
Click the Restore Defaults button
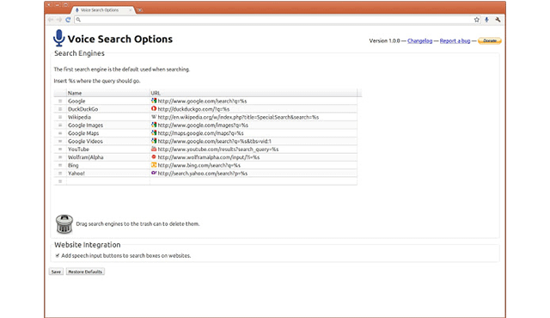85,272
